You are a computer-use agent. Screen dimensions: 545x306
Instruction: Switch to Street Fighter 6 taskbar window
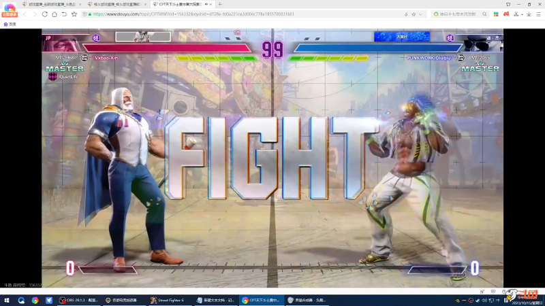coord(170,301)
